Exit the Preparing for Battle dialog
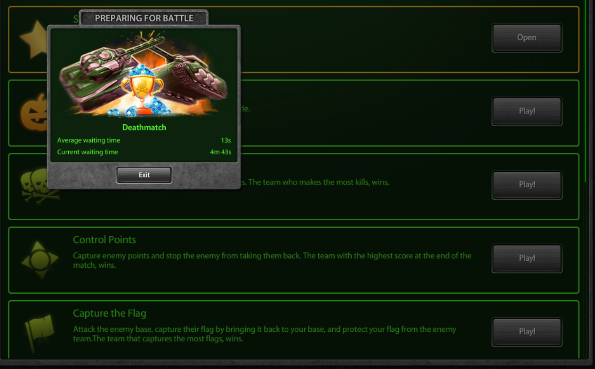This screenshot has height=369, width=595. 144,175
